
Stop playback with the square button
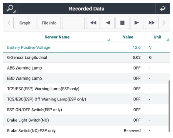(122, 23)
